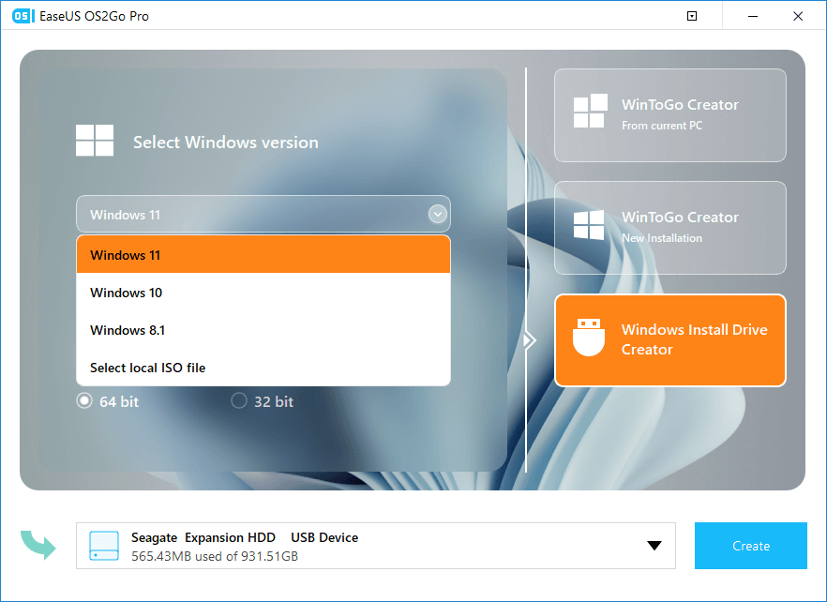The width and height of the screenshot is (827, 602).
Task: Click the pin-on-top icon in the title bar
Action: click(x=691, y=16)
